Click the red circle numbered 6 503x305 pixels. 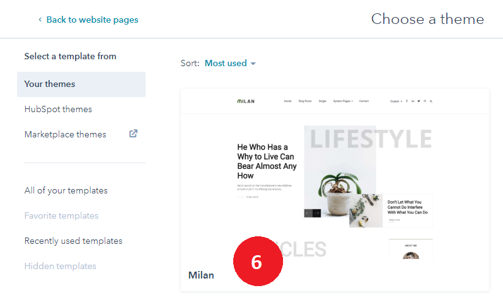258,262
